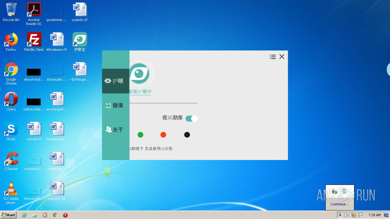The width and height of the screenshot is (390, 219).
Task: Click the eye-protection tray icon in popup
Action: (x=344, y=191)
